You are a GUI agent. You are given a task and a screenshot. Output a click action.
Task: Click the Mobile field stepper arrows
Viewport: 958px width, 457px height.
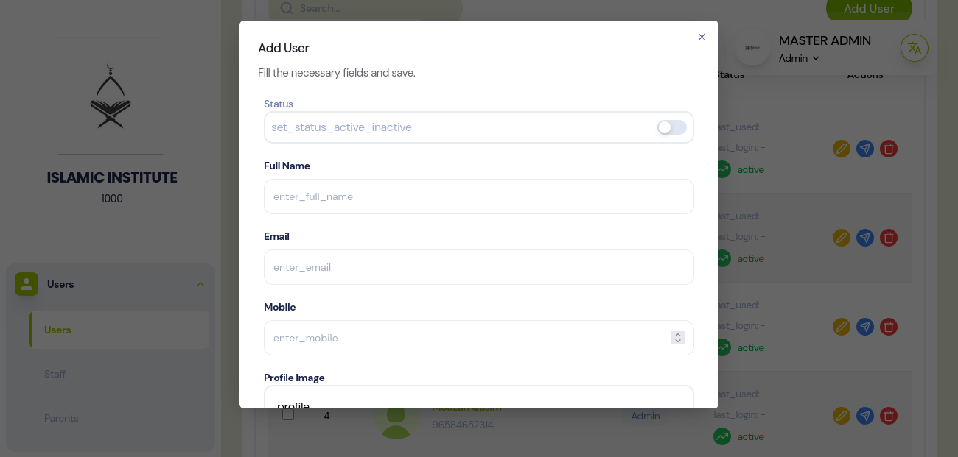[x=678, y=338]
